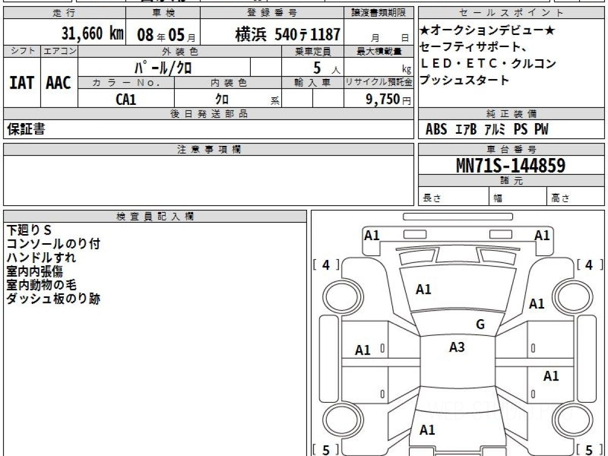The height and width of the screenshot is (456, 608).
Task: Click inspector note ハンドルすれ
Action: coord(41,258)
